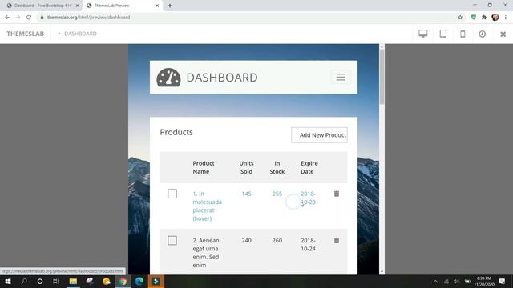Click units sold value 240
The height and width of the screenshot is (288, 513).
click(x=246, y=240)
